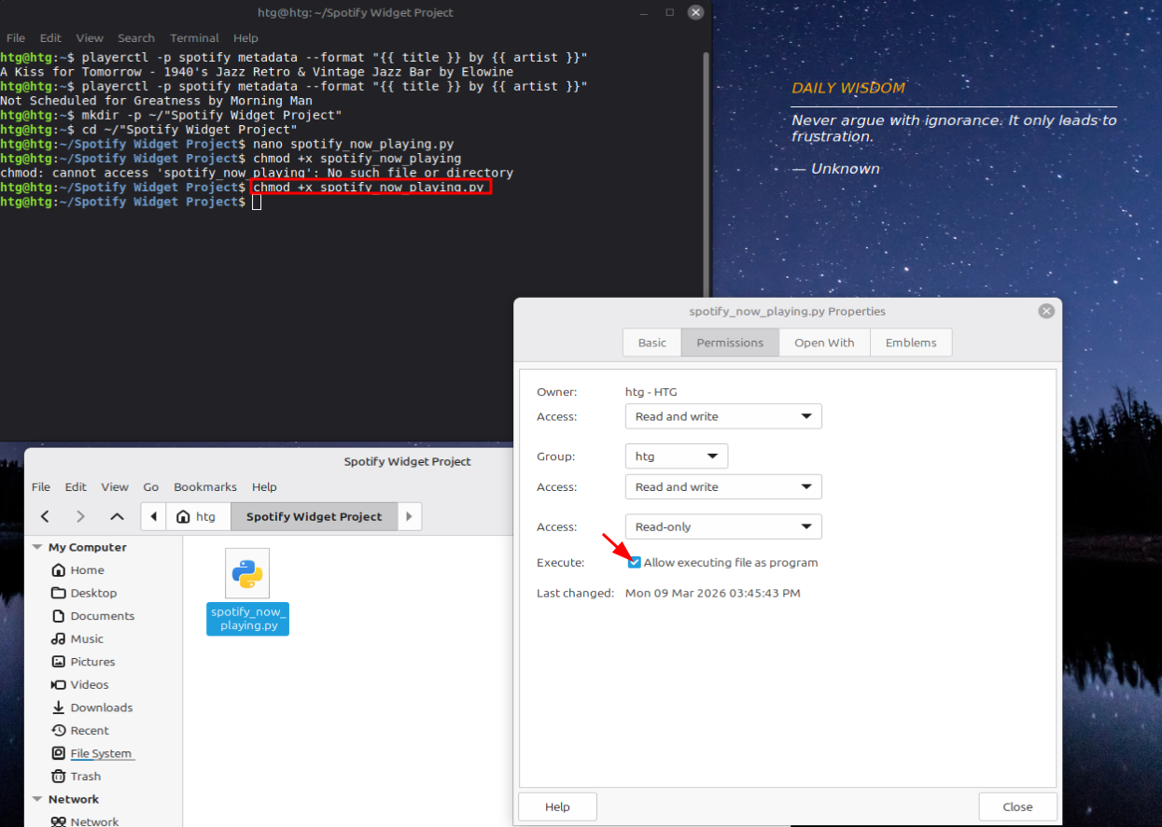Open the file manager Go menu
Image resolution: width=1162 pixels, height=827 pixels.
pos(151,487)
